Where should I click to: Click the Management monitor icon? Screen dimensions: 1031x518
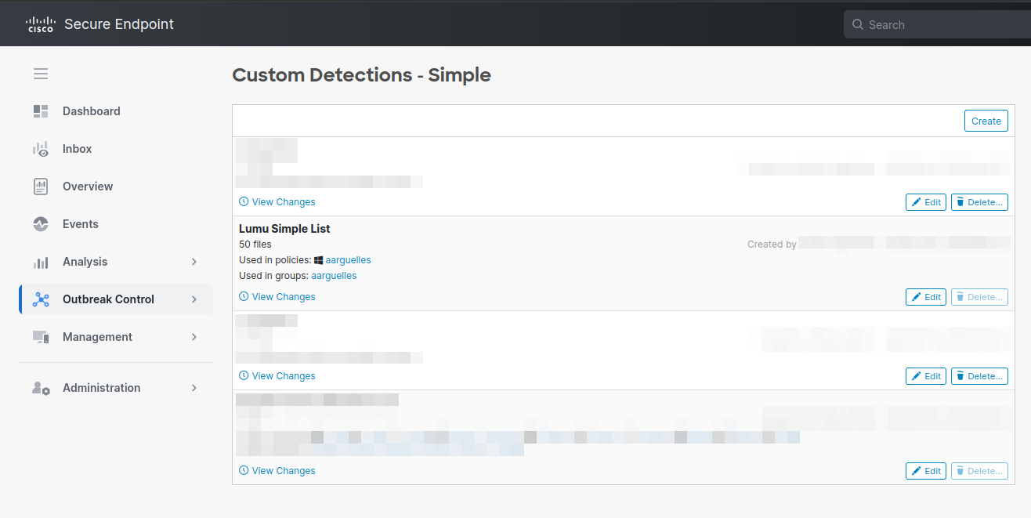pyautogui.click(x=41, y=337)
